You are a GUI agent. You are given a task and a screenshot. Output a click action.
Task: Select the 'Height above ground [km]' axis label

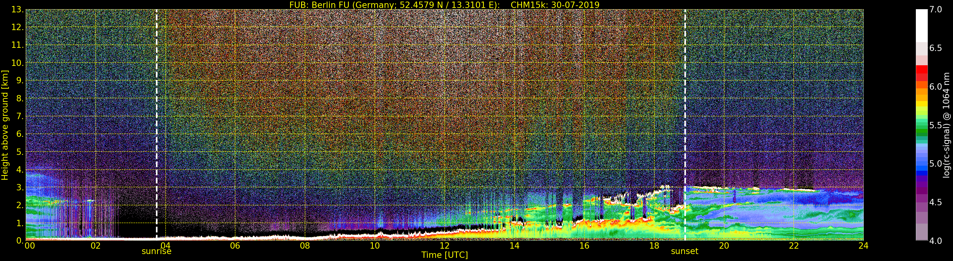point(5,125)
